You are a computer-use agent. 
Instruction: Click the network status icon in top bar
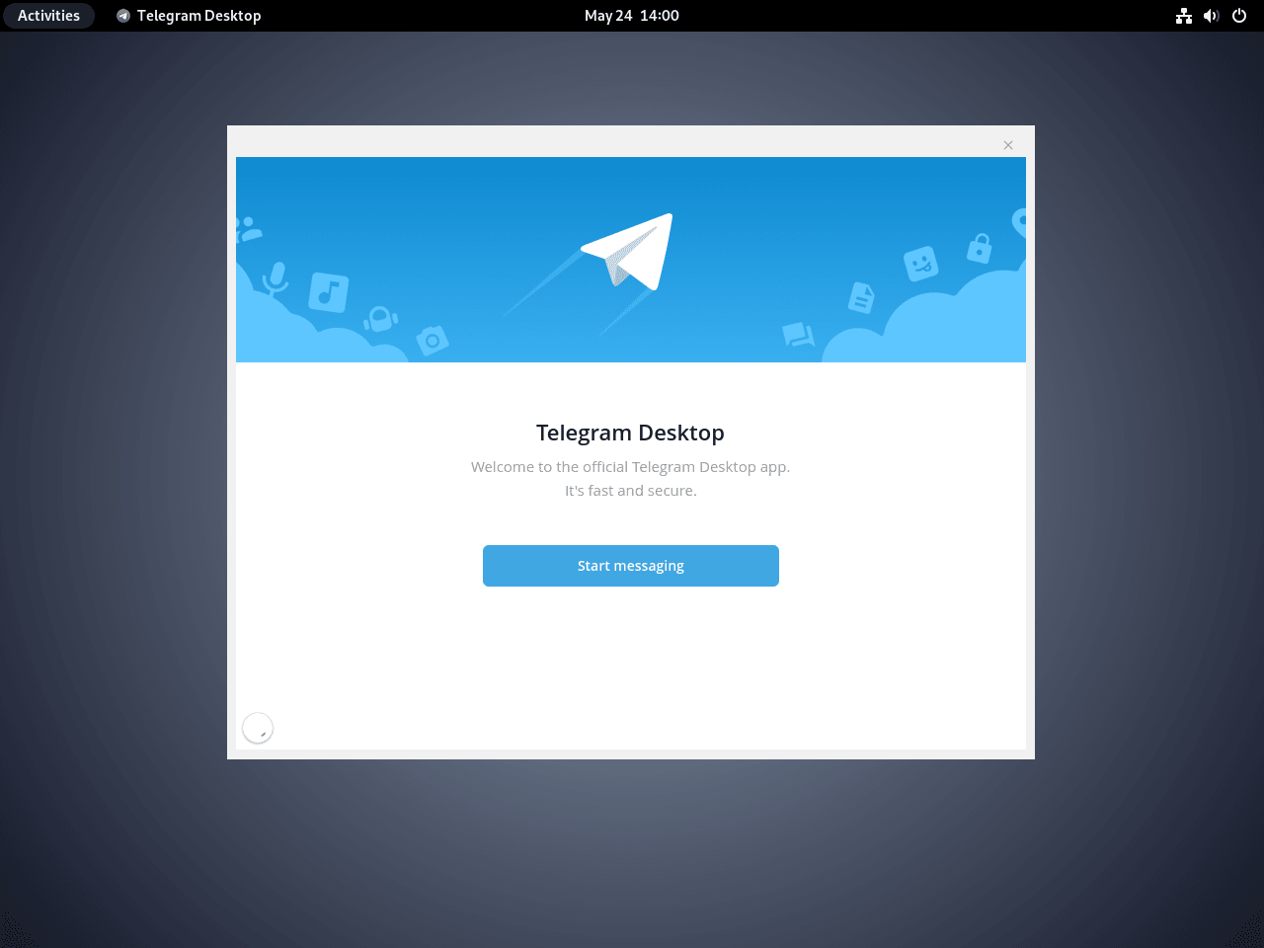(x=1184, y=16)
